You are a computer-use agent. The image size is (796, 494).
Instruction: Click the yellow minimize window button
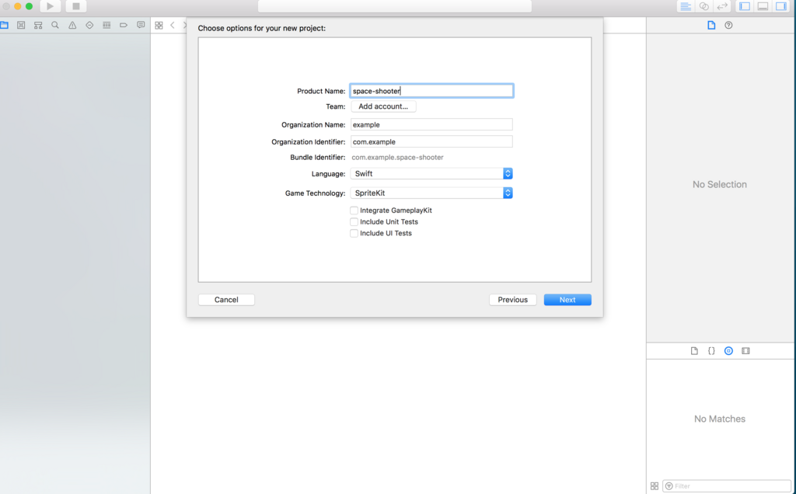pyautogui.click(x=18, y=6)
